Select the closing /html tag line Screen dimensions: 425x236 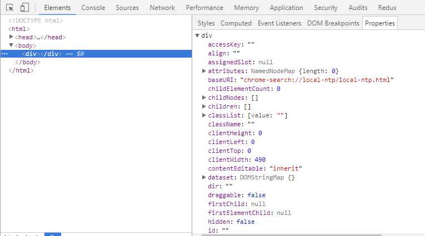[x=21, y=70]
